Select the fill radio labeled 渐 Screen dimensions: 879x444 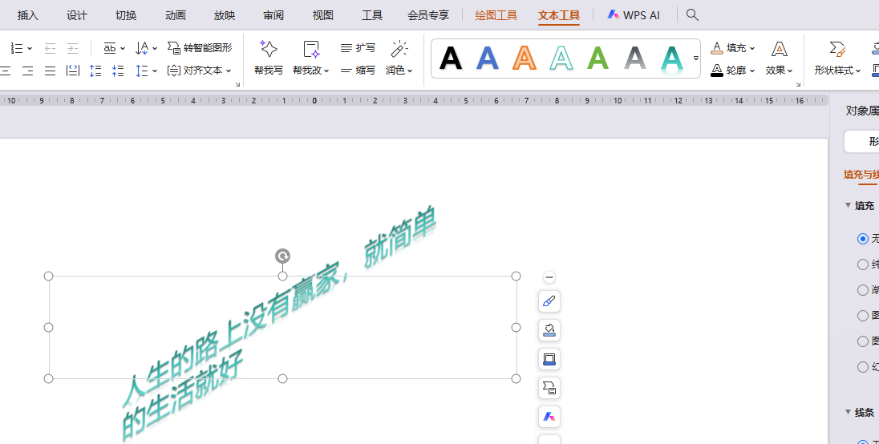click(863, 290)
